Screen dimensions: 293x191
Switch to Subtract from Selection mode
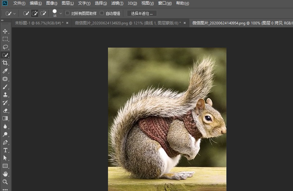(x=43, y=13)
